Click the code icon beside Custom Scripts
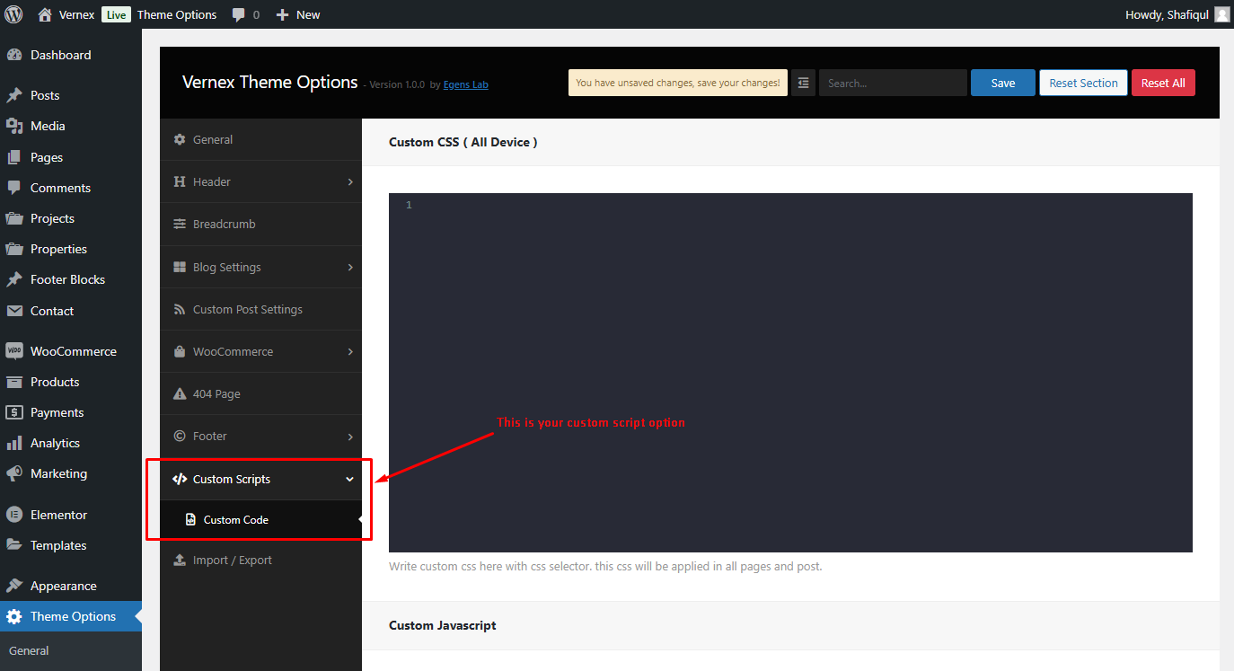 click(x=180, y=479)
